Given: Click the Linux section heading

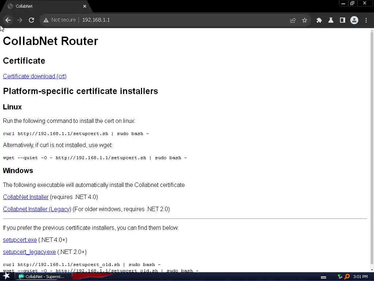Looking at the screenshot, I should click(x=12, y=107).
